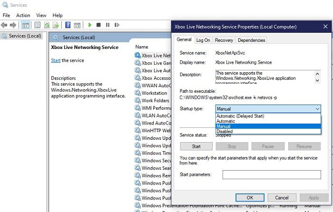
Task: Click the Back arrow toolbar icon
Action: pos(4,25)
